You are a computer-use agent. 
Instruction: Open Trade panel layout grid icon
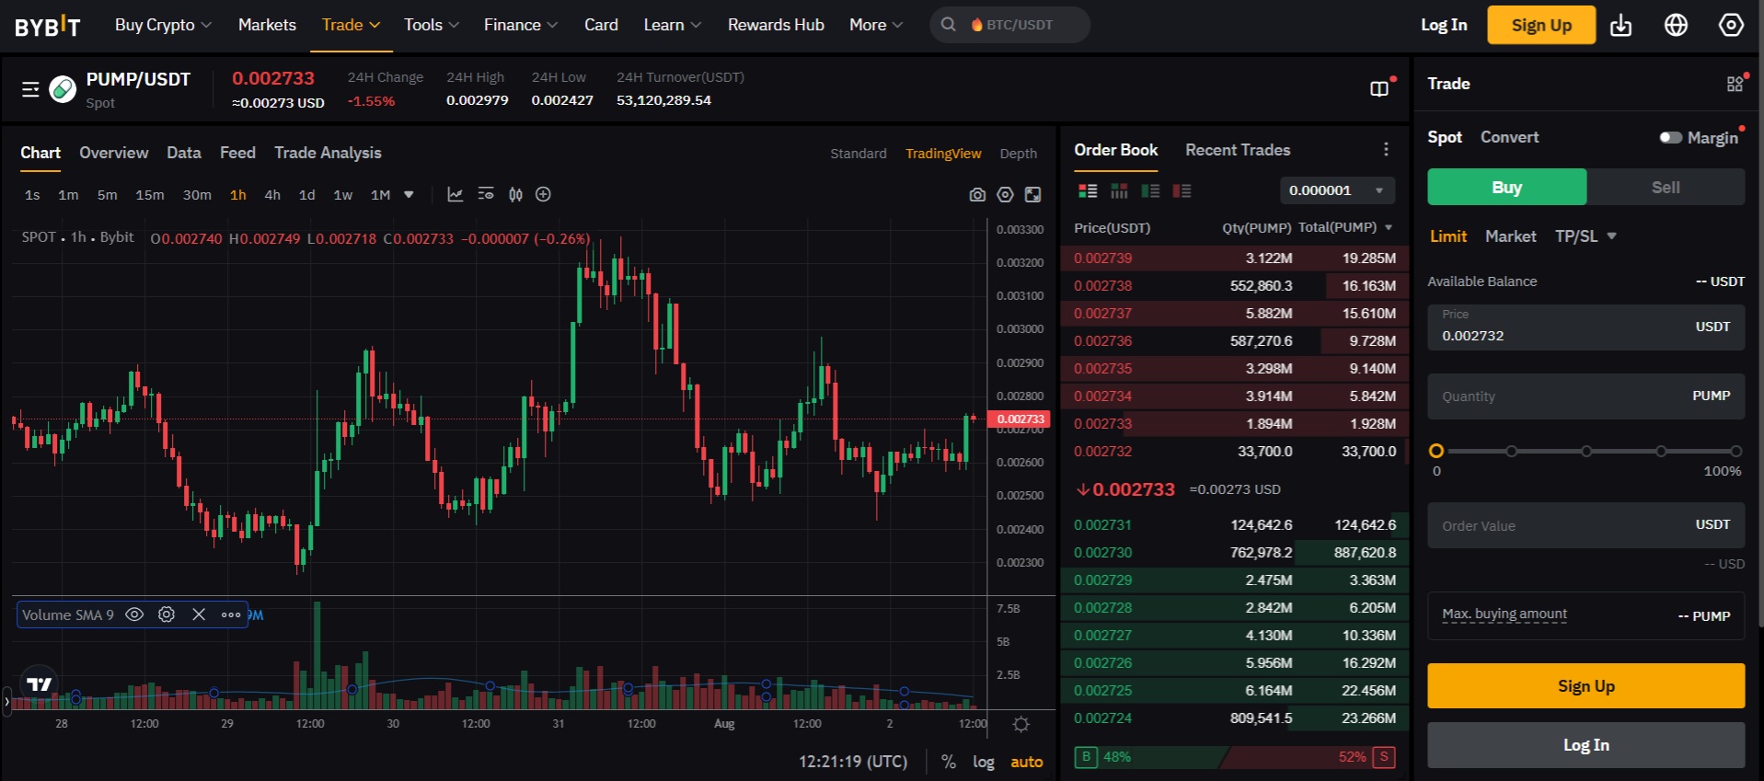pos(1735,84)
